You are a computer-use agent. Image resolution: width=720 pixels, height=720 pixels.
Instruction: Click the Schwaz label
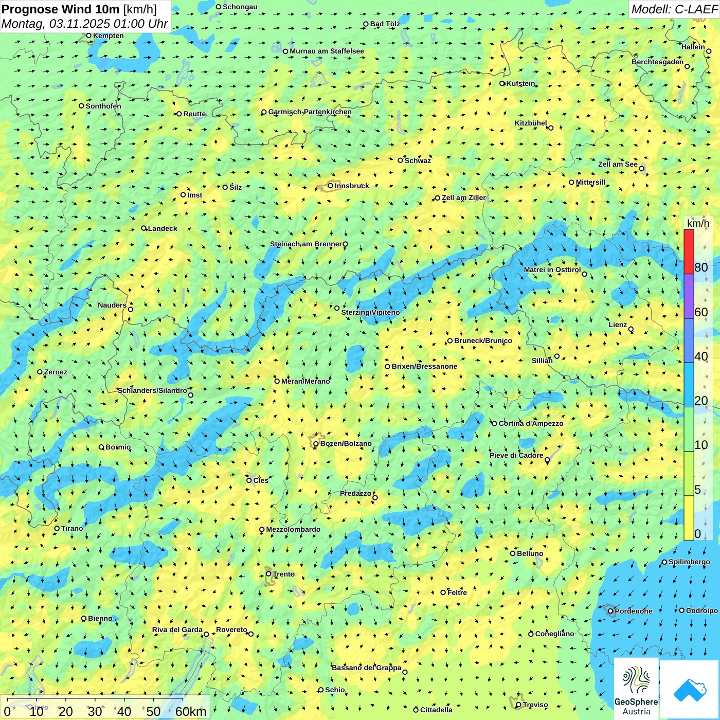coord(418,160)
